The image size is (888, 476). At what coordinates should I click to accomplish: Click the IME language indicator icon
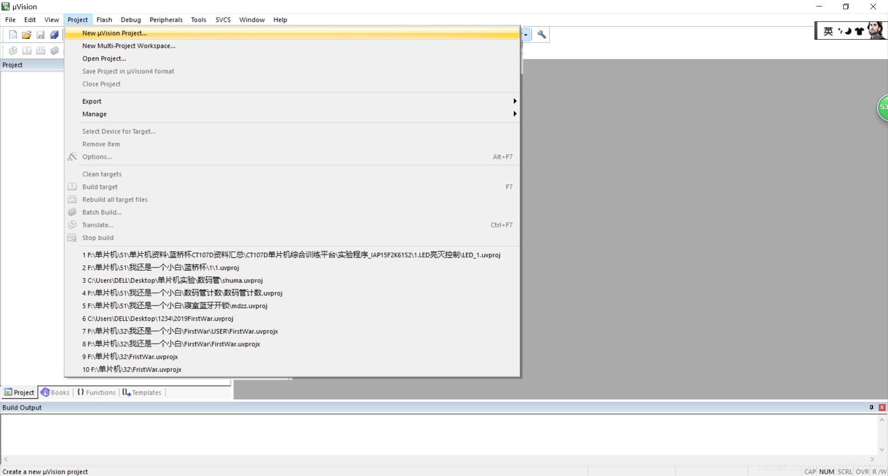(x=828, y=31)
